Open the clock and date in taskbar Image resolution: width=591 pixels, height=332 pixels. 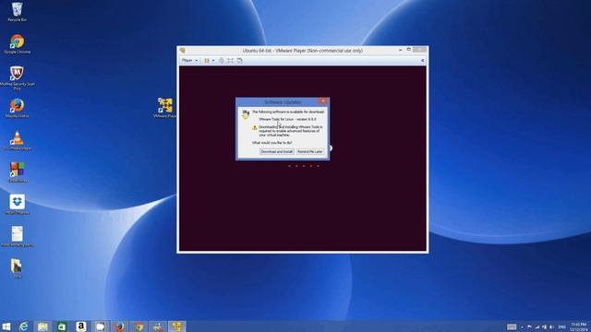pos(579,326)
